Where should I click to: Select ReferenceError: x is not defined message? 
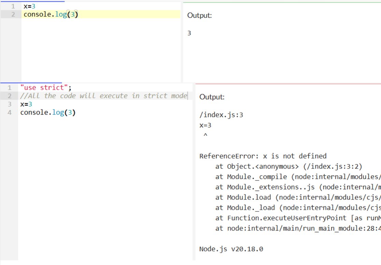click(263, 156)
